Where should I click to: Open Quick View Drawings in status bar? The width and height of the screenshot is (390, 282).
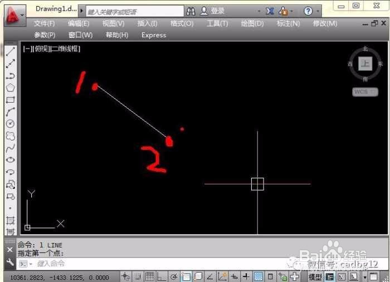[x=342, y=276]
